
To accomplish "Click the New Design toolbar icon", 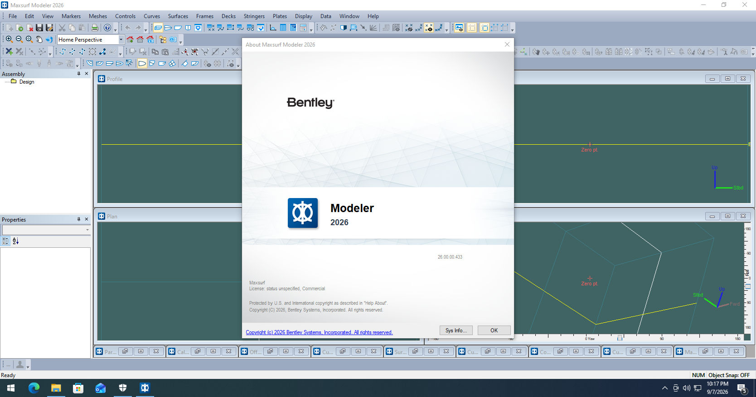I will 9,28.
